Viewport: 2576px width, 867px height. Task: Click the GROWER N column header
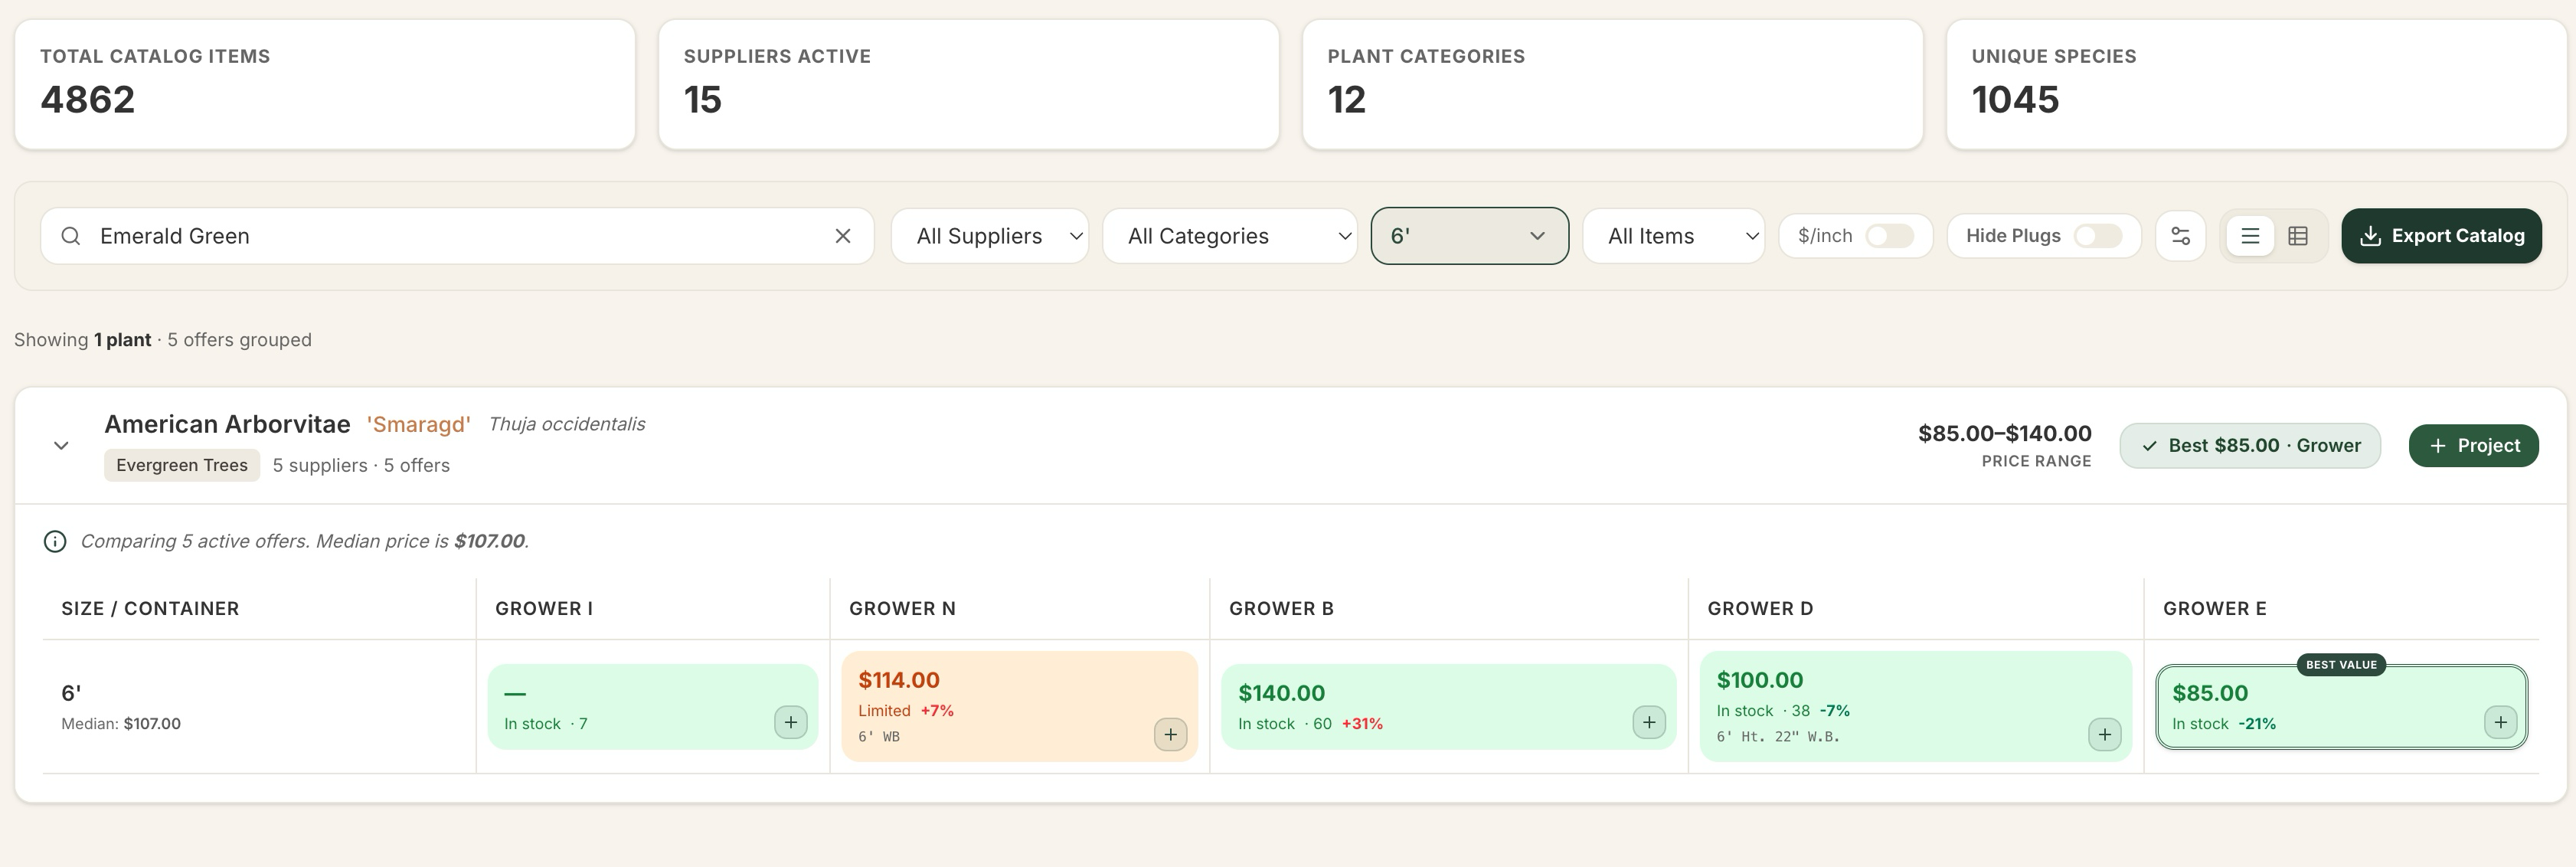point(902,609)
